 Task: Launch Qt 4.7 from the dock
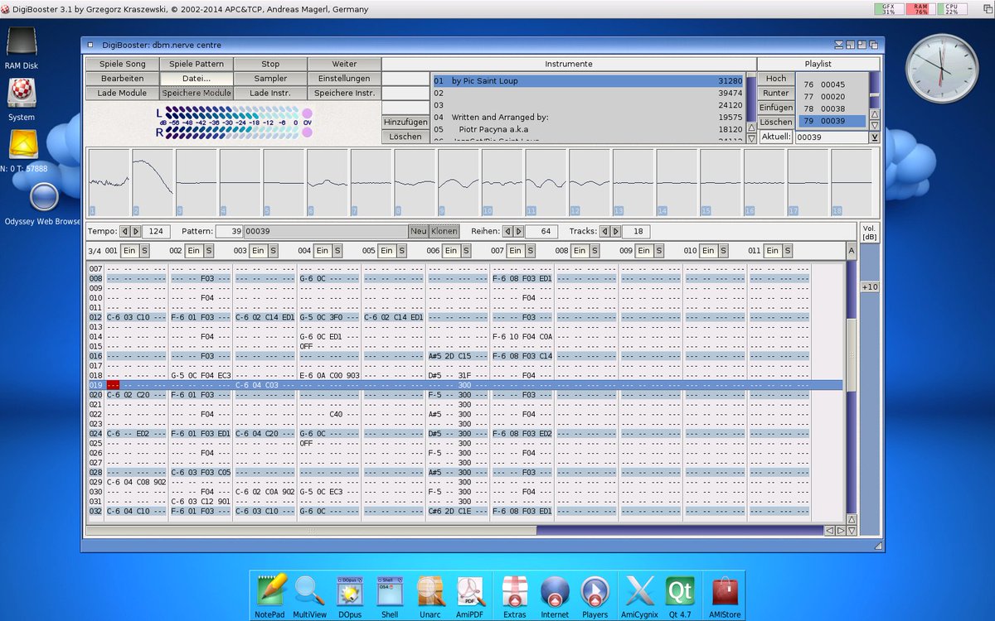point(680,595)
